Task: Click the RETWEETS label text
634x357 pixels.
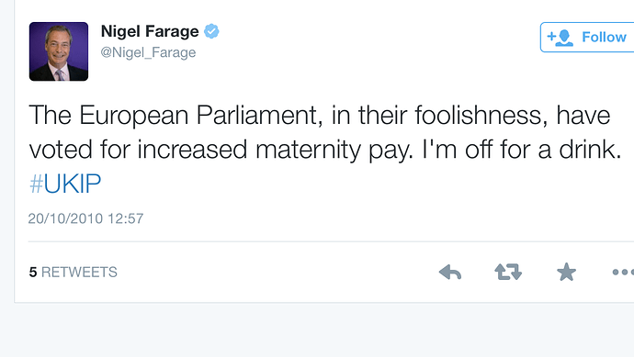Action: click(79, 273)
